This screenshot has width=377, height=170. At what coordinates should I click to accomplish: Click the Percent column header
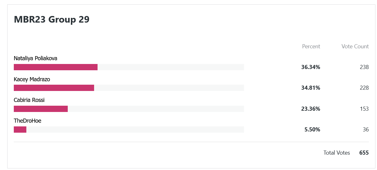(311, 46)
